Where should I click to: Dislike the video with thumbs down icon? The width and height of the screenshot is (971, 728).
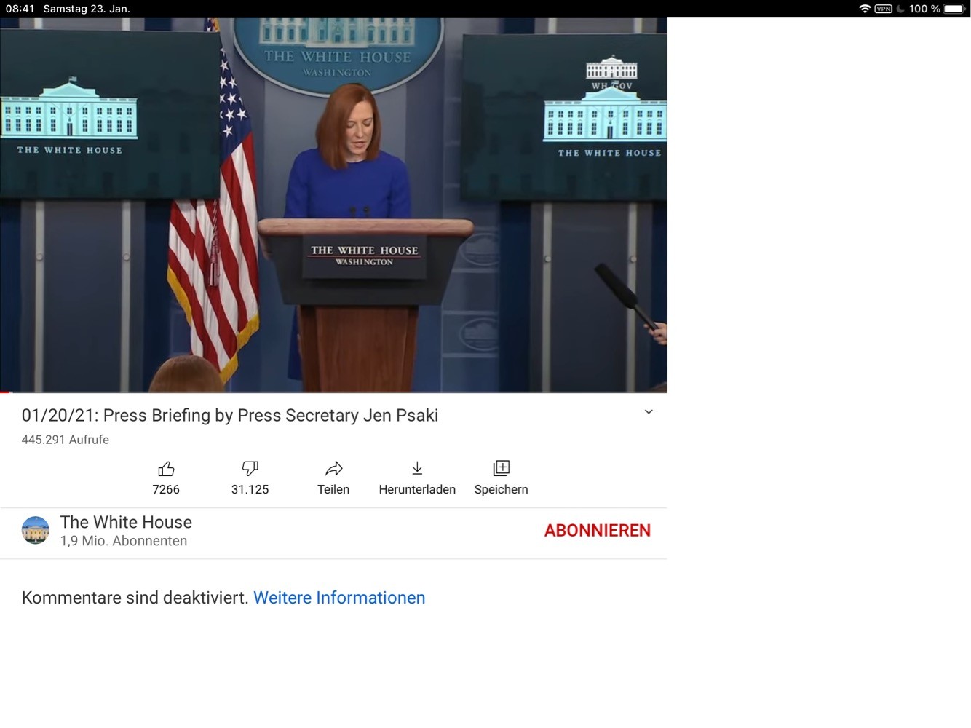(x=250, y=469)
